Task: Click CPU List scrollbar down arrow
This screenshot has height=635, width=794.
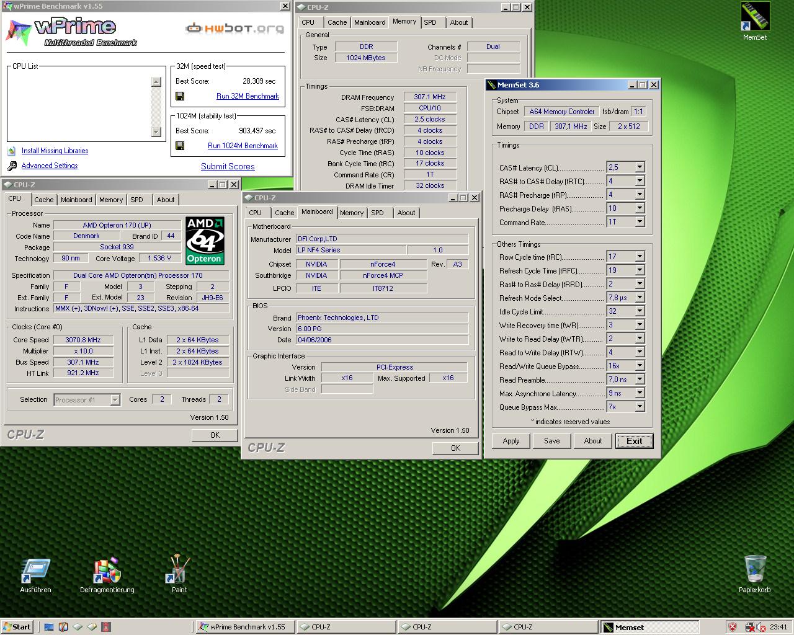Action: tap(156, 131)
